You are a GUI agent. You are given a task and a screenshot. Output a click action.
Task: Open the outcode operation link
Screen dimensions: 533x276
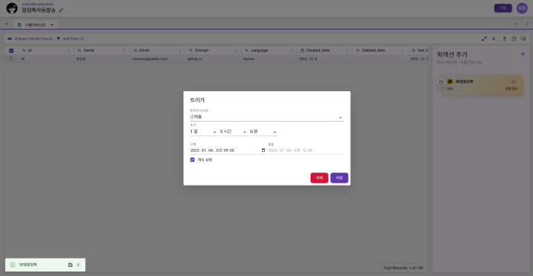pos(37,4)
